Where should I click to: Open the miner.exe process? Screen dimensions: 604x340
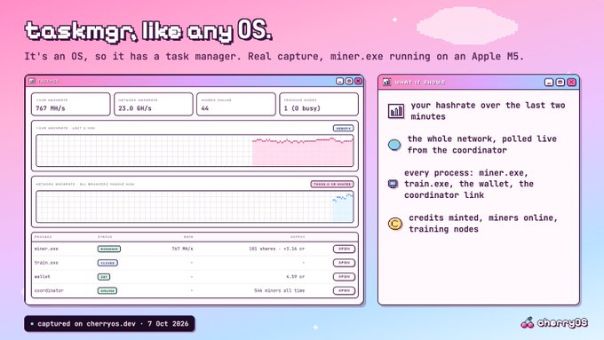[x=344, y=249]
